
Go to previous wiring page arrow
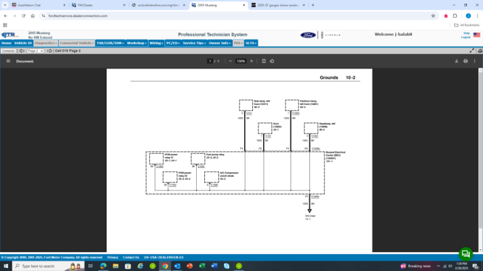pyautogui.click(x=22, y=51)
